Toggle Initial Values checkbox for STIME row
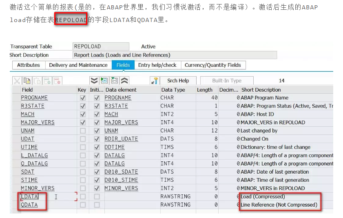The image size is (343, 218). 97,180
